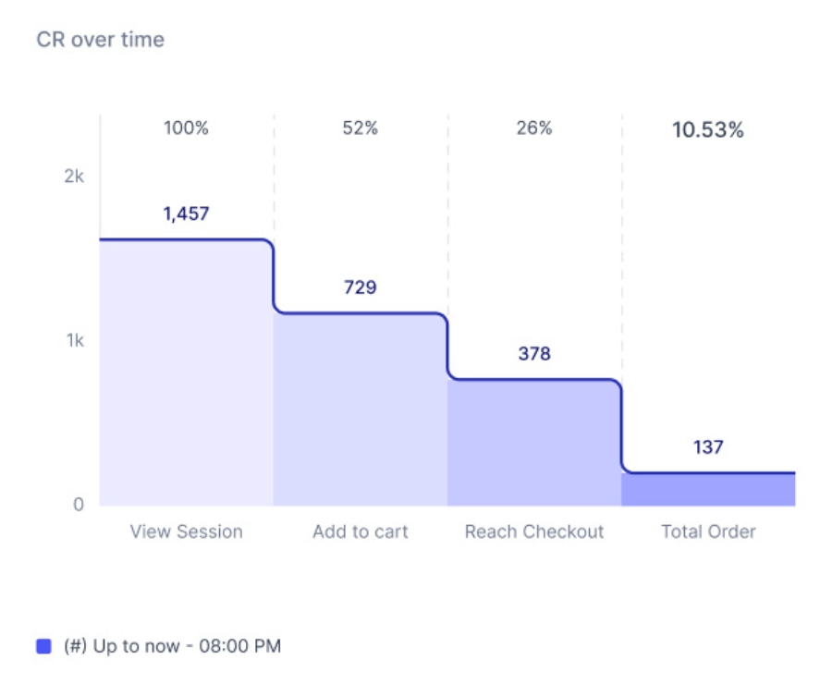Image resolution: width=832 pixels, height=696 pixels.
Task: Click the 1,457 data value label
Action: 186,214
